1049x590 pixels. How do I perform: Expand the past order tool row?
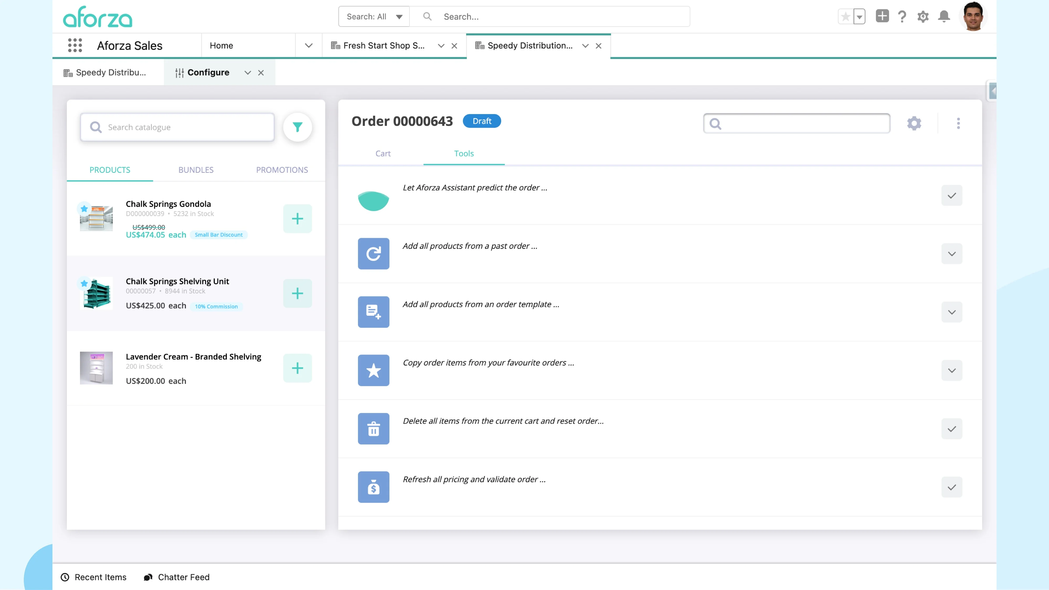(x=952, y=254)
